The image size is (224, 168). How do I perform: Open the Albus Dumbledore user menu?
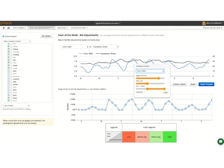215,23
